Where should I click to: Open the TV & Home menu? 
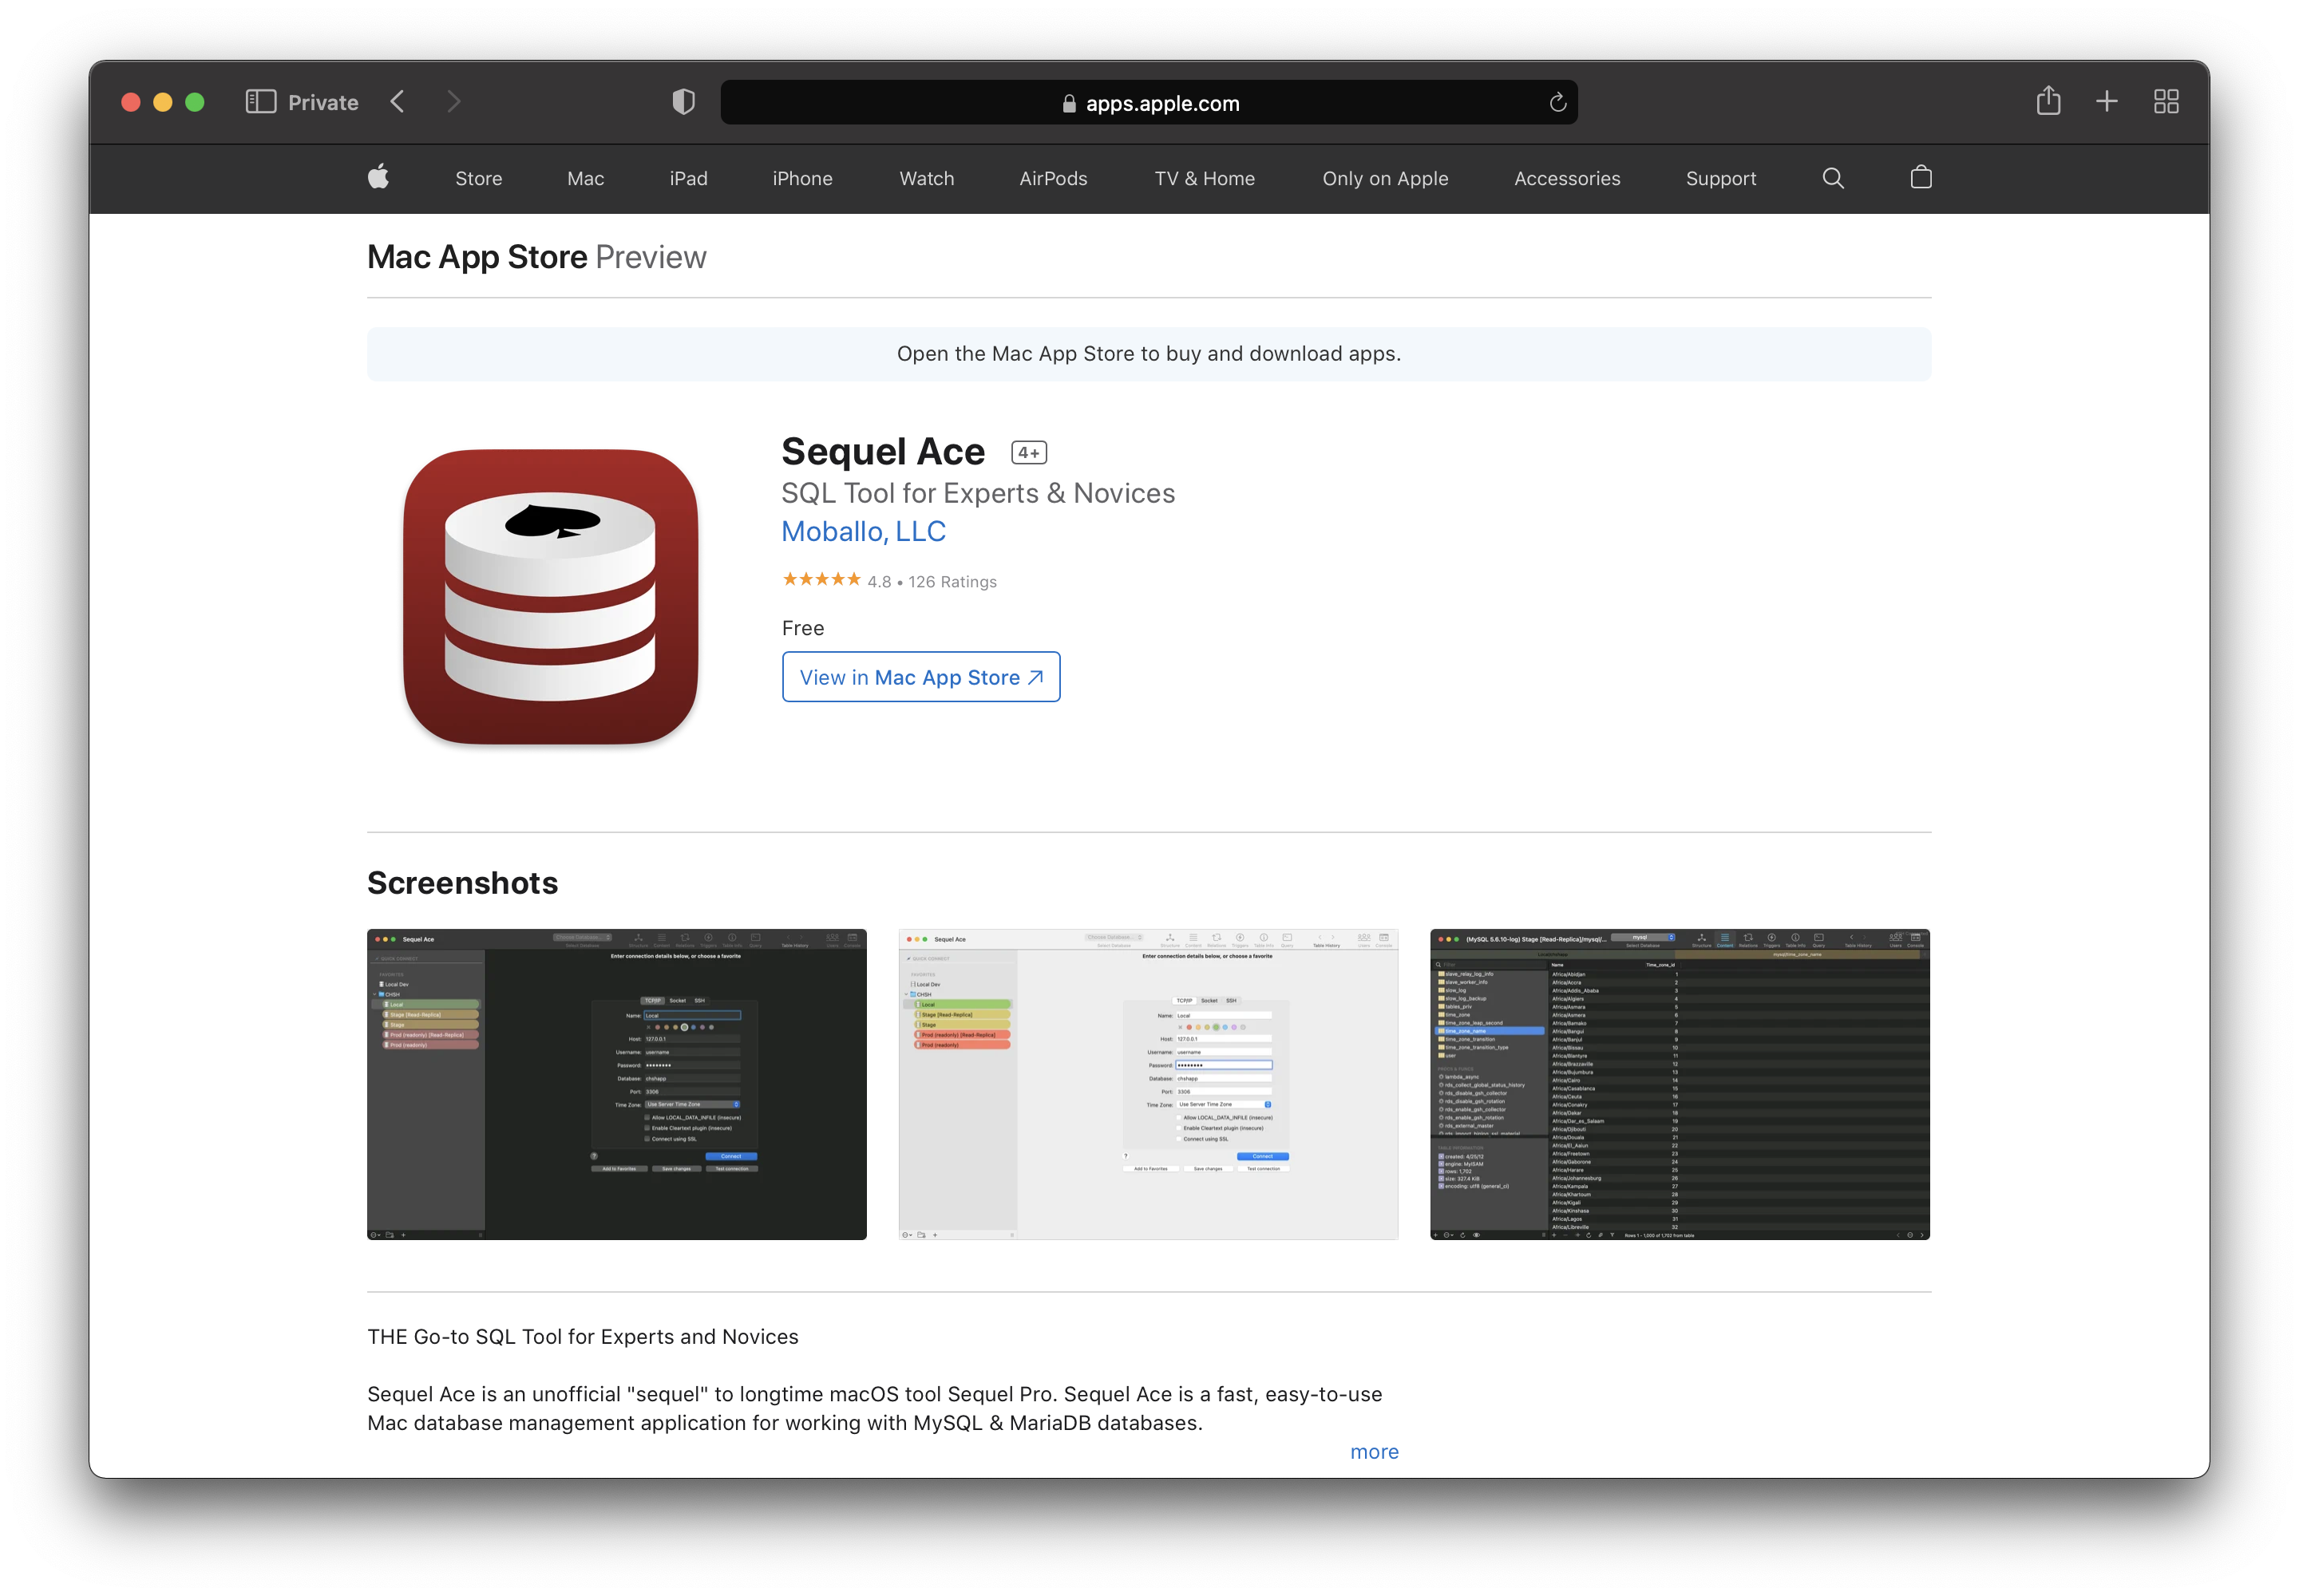pos(1205,179)
